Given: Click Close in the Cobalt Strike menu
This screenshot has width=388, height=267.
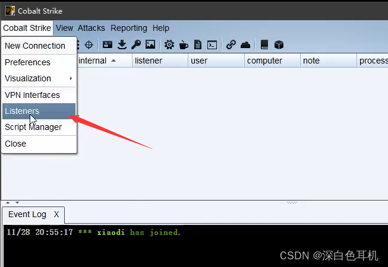Looking at the screenshot, I should [39, 144].
